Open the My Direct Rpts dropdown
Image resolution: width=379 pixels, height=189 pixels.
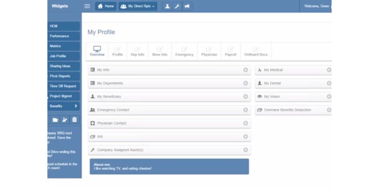coord(137,6)
